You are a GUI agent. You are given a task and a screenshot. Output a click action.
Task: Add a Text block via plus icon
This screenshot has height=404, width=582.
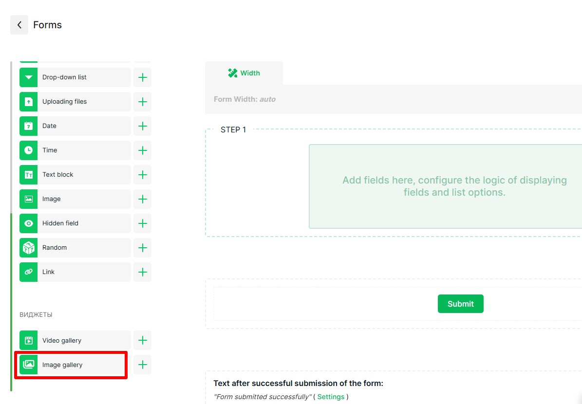[x=142, y=175]
